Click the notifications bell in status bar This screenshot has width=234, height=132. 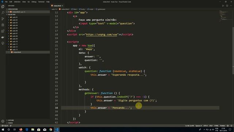coord(231,126)
